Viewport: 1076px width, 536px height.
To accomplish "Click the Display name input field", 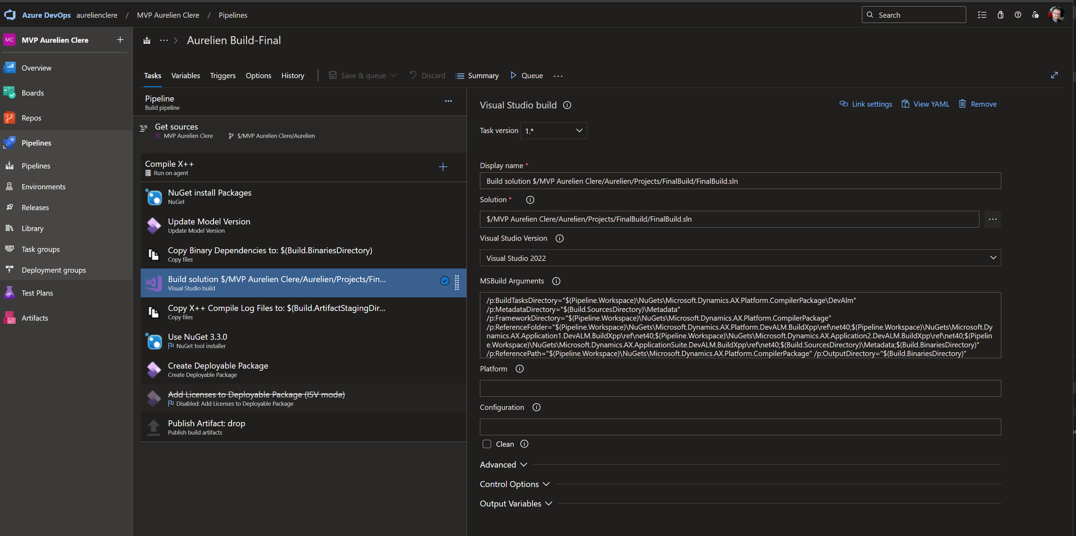I will (740, 181).
